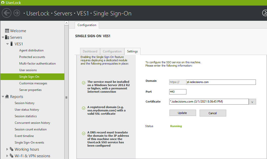Click the Forward navigation arrow
267x159 pixels.
[x=17, y=13]
